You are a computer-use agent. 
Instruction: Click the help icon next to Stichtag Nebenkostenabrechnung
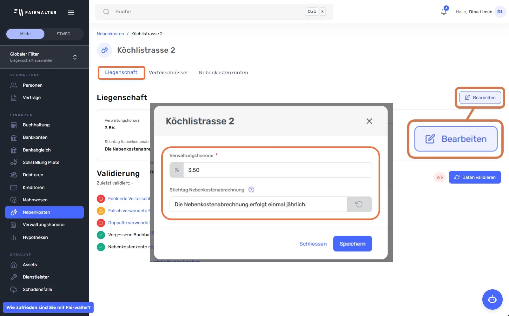coord(251,190)
